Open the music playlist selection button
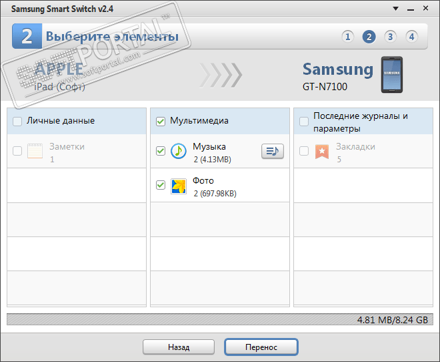Image resolution: width=440 pixels, height=362 pixels. [x=272, y=151]
